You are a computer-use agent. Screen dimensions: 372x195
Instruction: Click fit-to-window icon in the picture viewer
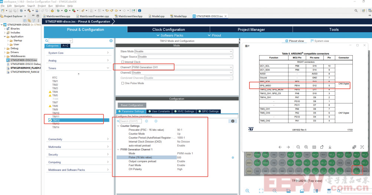click(x=314, y=147)
